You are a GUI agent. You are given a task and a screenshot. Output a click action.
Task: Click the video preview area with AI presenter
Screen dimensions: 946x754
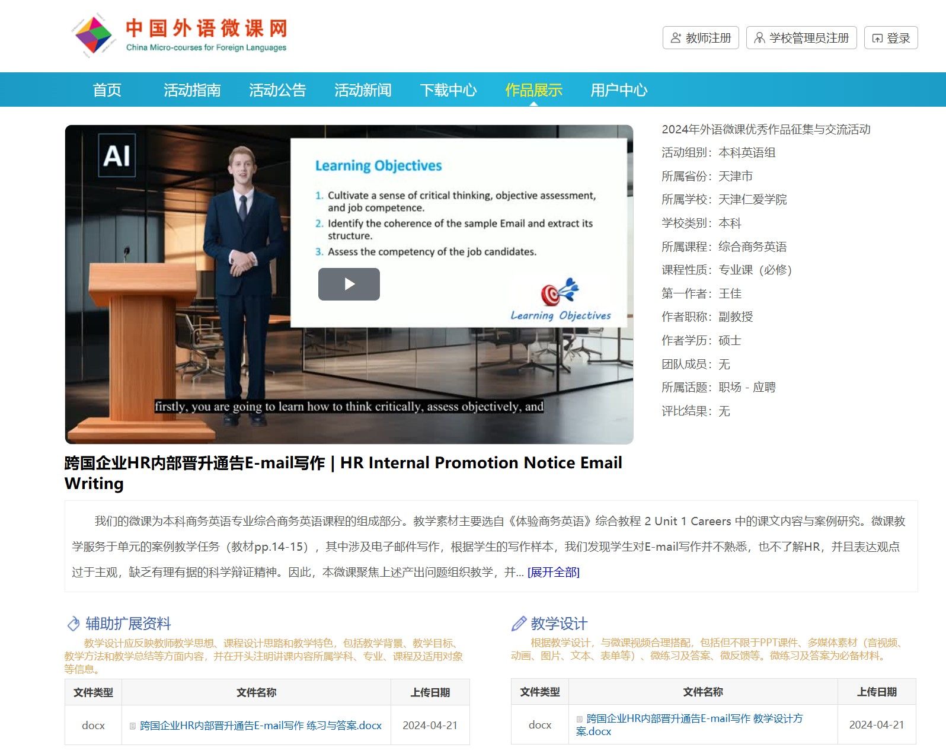[x=349, y=285]
